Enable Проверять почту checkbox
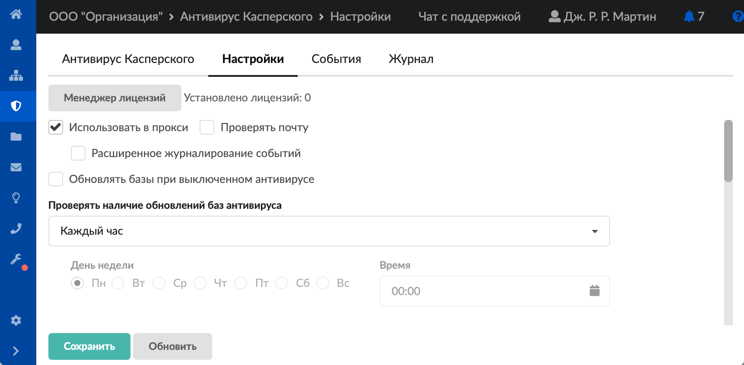The width and height of the screenshot is (744, 365). [207, 127]
